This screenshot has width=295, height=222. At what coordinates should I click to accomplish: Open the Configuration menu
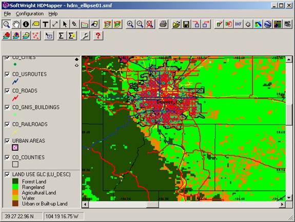pos(30,14)
